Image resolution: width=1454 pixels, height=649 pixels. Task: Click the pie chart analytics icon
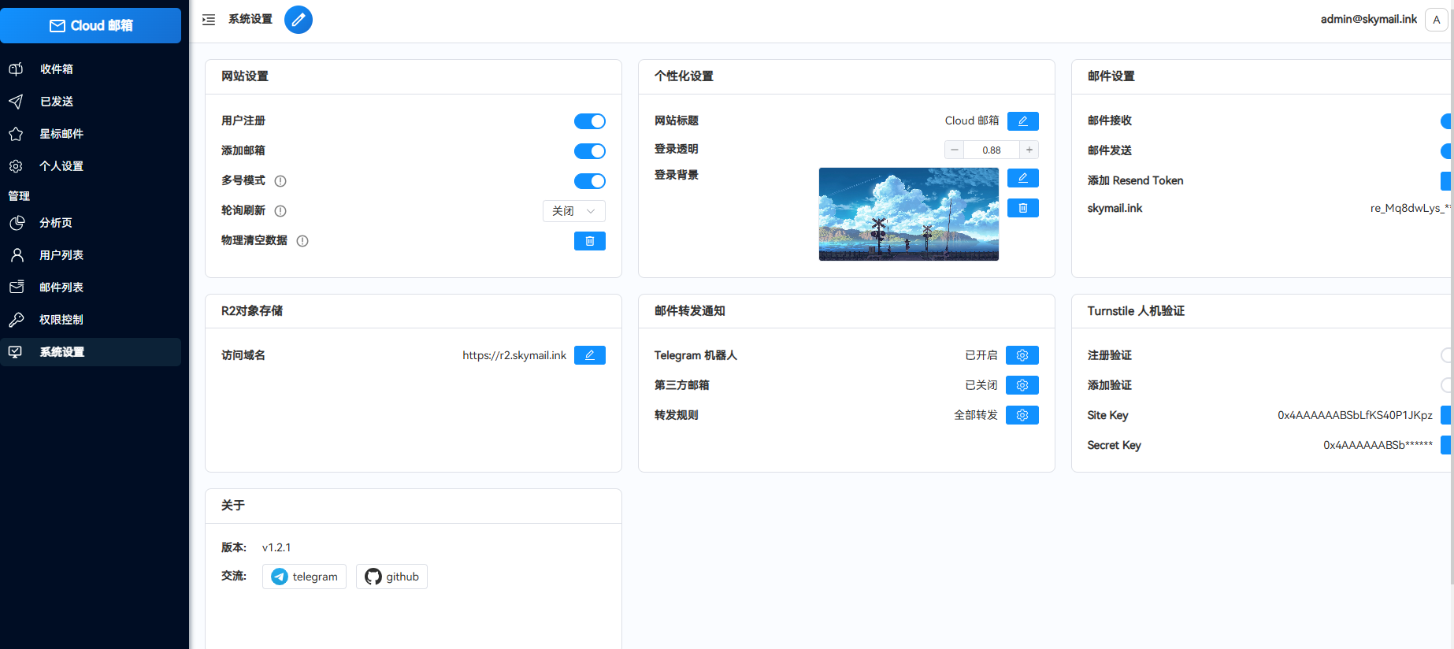point(17,223)
